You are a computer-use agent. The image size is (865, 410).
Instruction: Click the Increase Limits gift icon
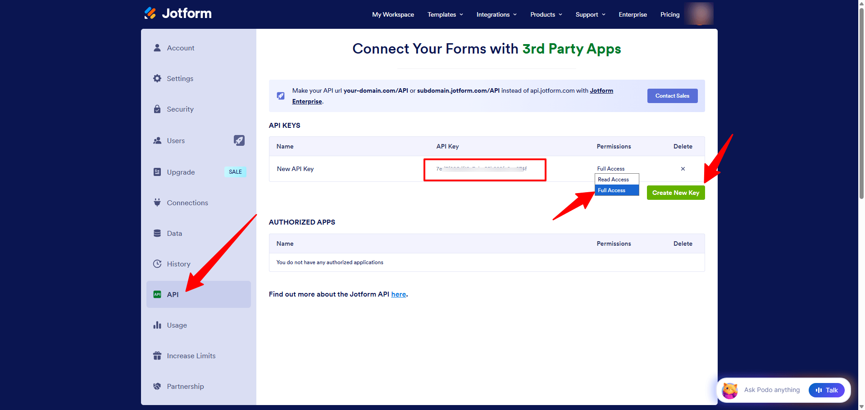157,356
